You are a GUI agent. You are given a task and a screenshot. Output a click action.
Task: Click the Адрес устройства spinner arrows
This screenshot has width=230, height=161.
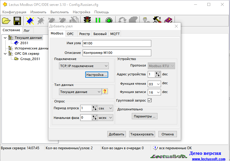coord(157,74)
